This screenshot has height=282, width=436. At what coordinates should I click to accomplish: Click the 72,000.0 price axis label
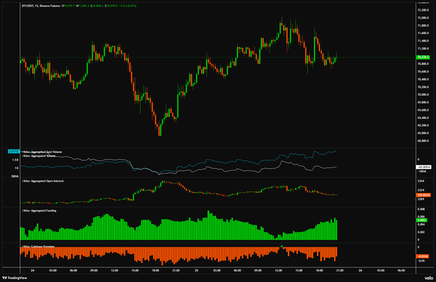[x=424, y=18]
